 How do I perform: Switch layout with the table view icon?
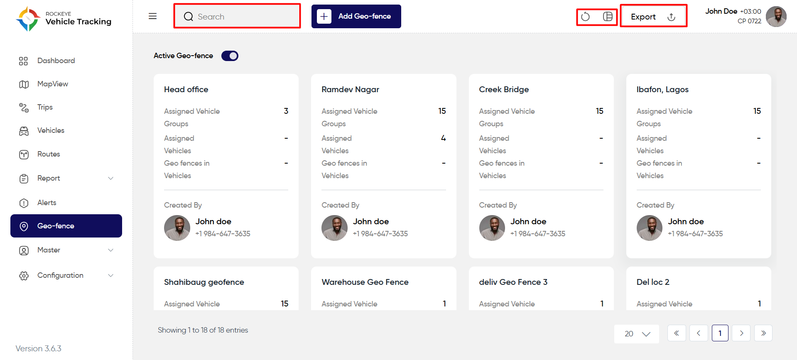coord(608,17)
